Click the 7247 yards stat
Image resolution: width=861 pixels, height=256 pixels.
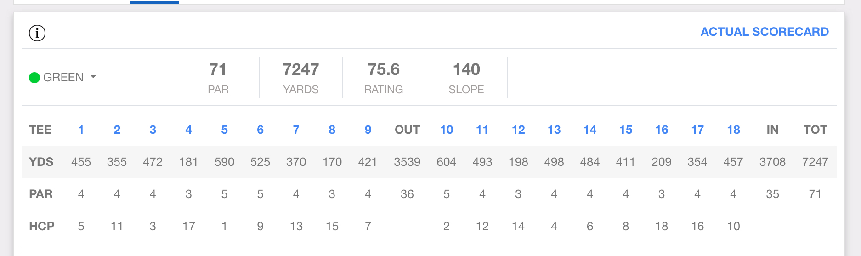(x=300, y=70)
